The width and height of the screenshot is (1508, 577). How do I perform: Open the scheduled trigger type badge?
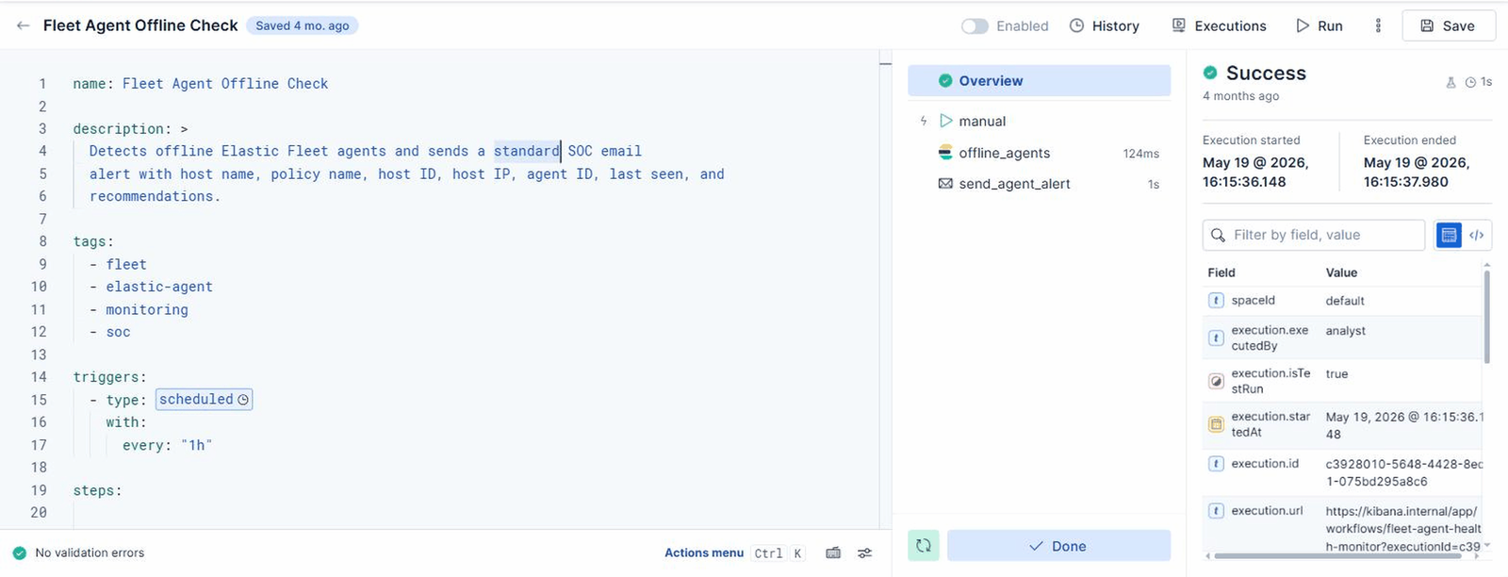coord(204,400)
